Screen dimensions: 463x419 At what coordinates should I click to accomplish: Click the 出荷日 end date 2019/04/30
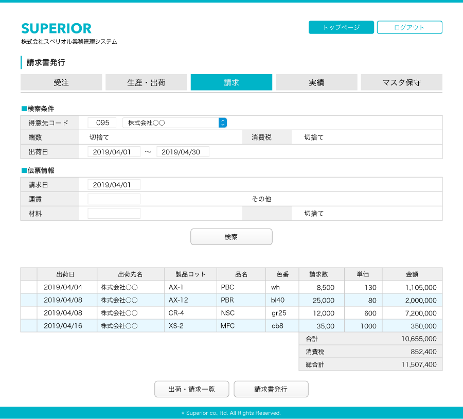[x=183, y=152]
